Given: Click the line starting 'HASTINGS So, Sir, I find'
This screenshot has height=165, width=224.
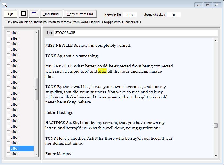Looking at the screenshot, I should [x=105, y=123].
